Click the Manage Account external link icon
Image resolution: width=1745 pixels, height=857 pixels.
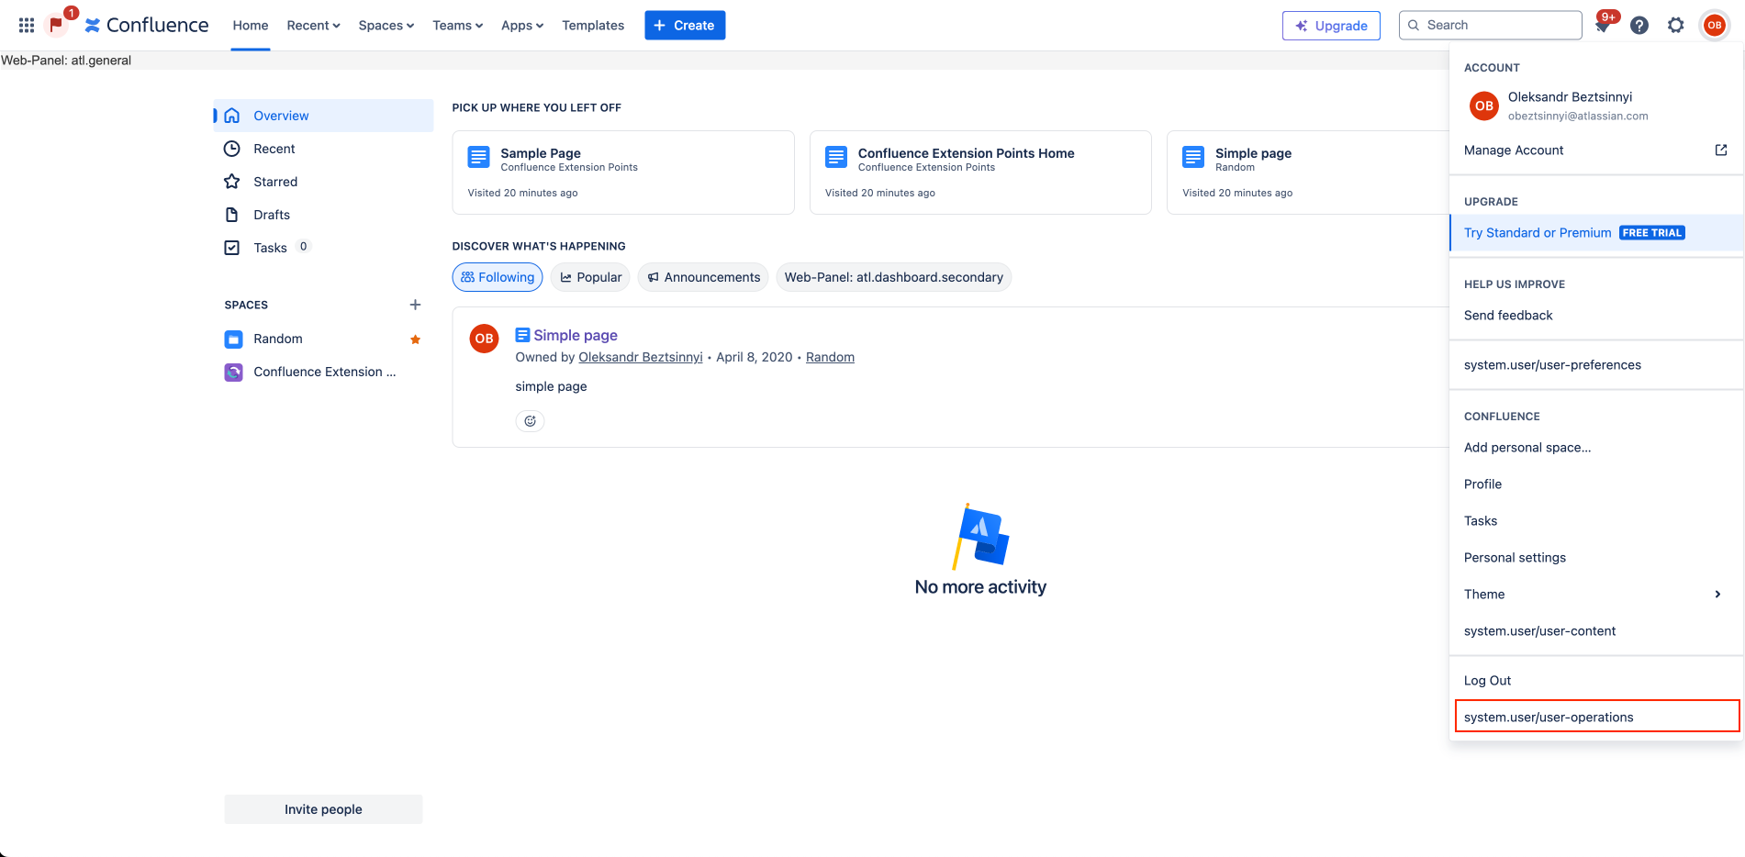[1721, 150]
